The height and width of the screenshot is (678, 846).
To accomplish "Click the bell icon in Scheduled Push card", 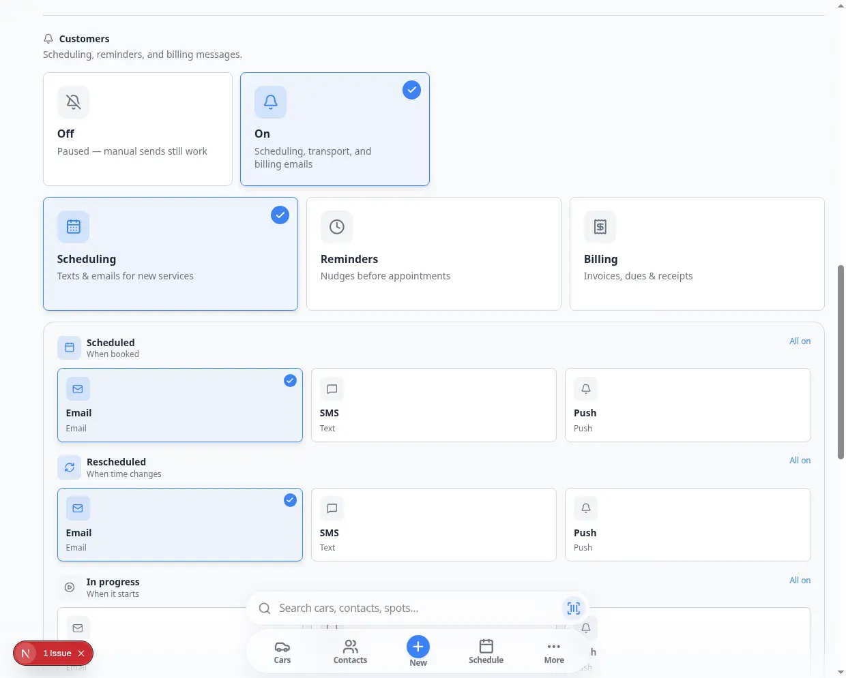I will (x=586, y=389).
